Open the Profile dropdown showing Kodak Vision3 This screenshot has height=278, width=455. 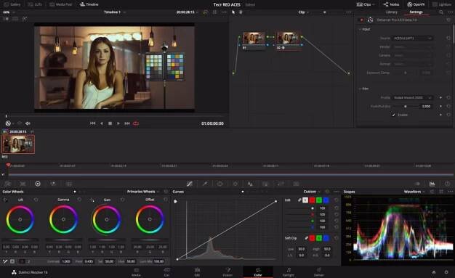[413, 98]
